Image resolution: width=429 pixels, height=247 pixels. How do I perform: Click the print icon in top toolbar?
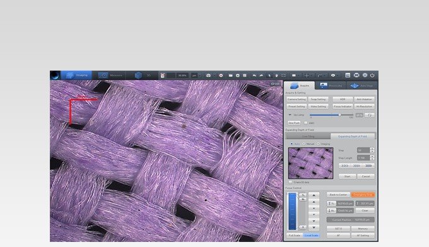[x=356, y=75]
